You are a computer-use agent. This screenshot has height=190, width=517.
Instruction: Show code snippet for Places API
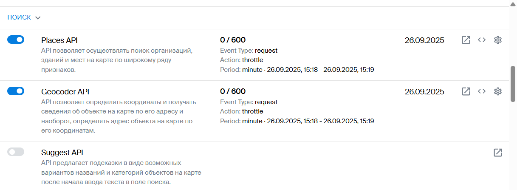click(481, 40)
